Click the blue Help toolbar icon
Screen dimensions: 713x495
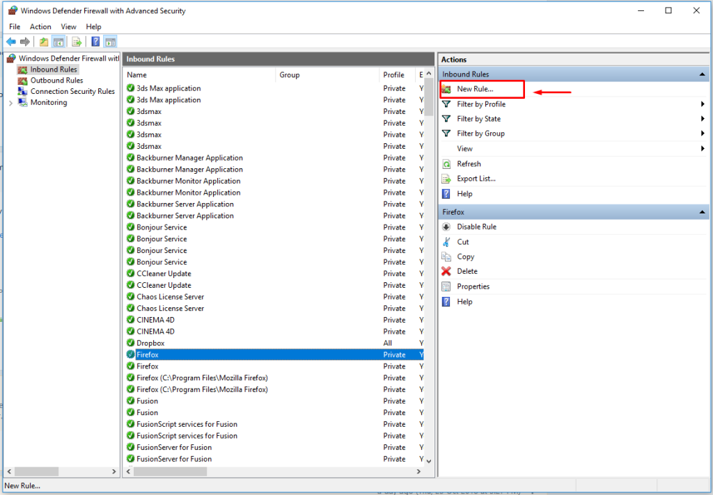tap(95, 42)
